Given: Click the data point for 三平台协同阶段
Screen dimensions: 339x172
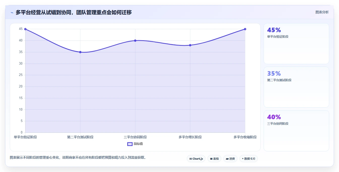Looking at the screenshot, I should pos(135,40).
